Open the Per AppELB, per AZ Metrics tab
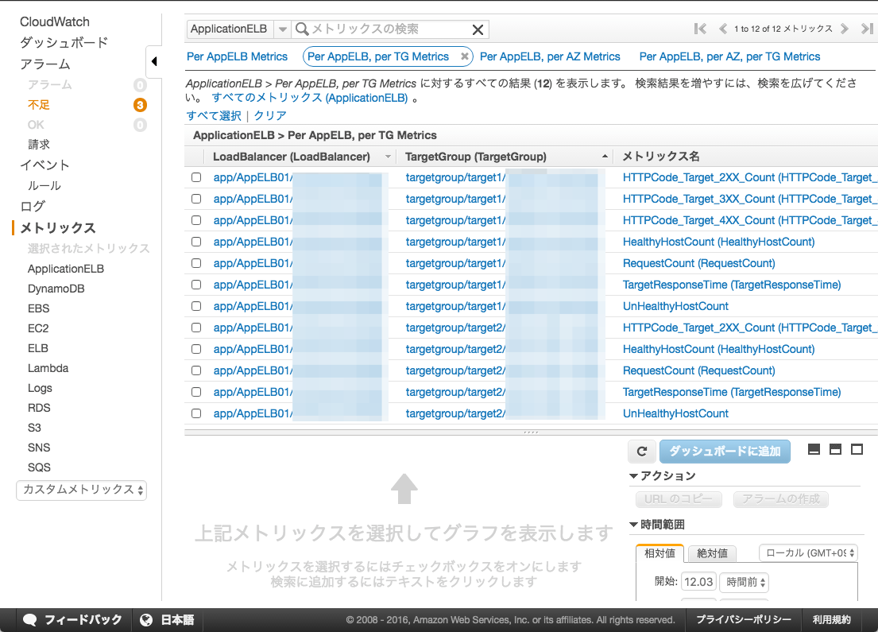Viewport: 878px width, 632px height. [x=551, y=56]
